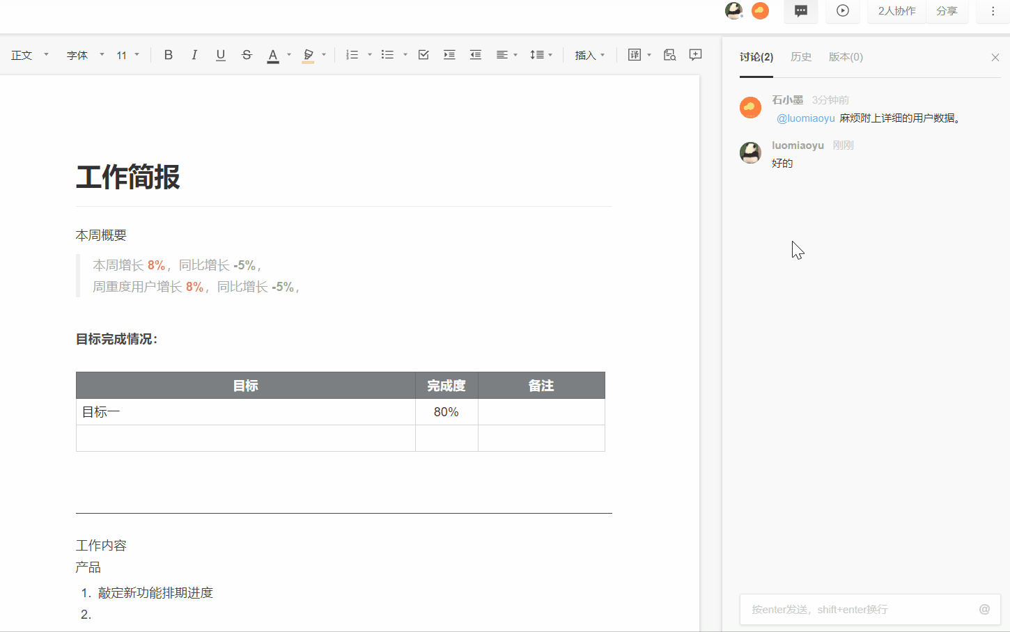Viewport: 1010px width, 632px height.
Task: Switch to the 讨论(2) tab
Action: [x=756, y=57]
